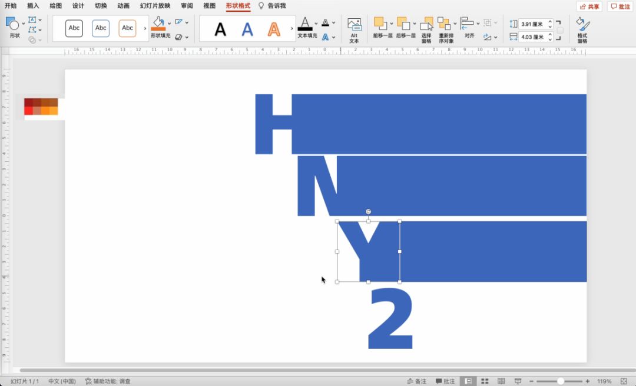Click the 选择窗格 (Selection Pane) icon
This screenshot has width=636, height=386.
426,25
